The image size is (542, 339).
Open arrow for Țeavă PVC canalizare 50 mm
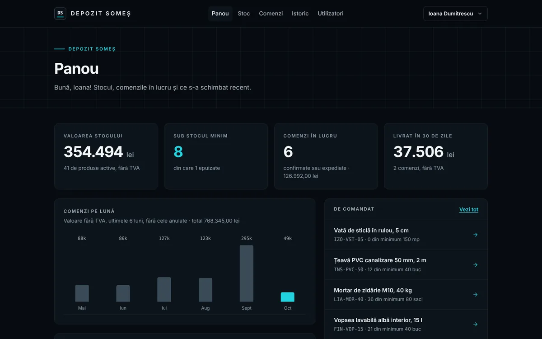click(475, 264)
